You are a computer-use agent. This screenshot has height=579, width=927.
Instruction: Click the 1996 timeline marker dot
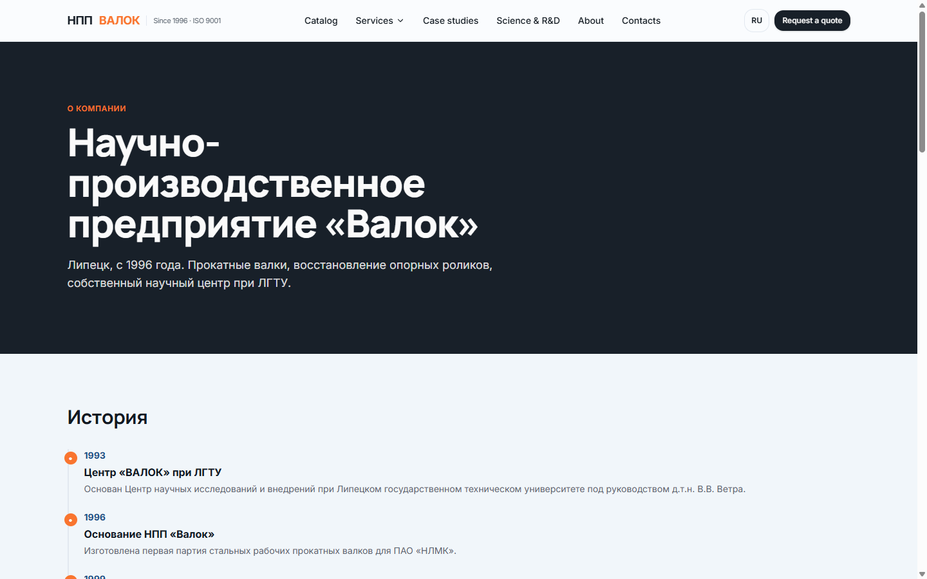(71, 520)
